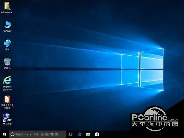This screenshot has height=138, width=184.
Task: Select the broadband connection (宽带连接) shortcut
Action: pos(7,118)
